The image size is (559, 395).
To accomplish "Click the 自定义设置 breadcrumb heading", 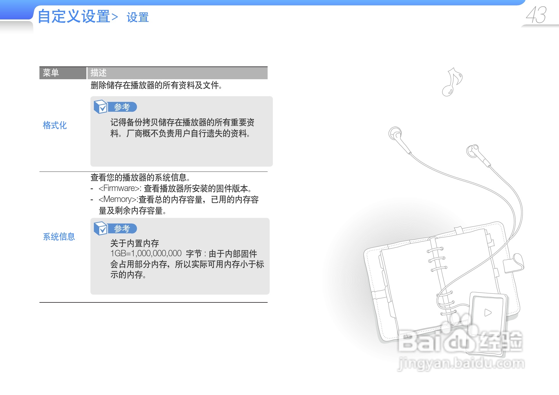I will (74, 16).
